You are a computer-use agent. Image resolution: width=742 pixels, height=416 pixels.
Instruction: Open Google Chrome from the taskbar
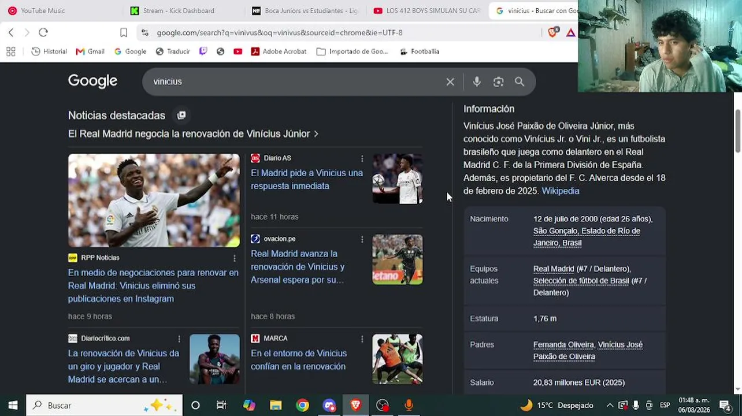pos(302,405)
